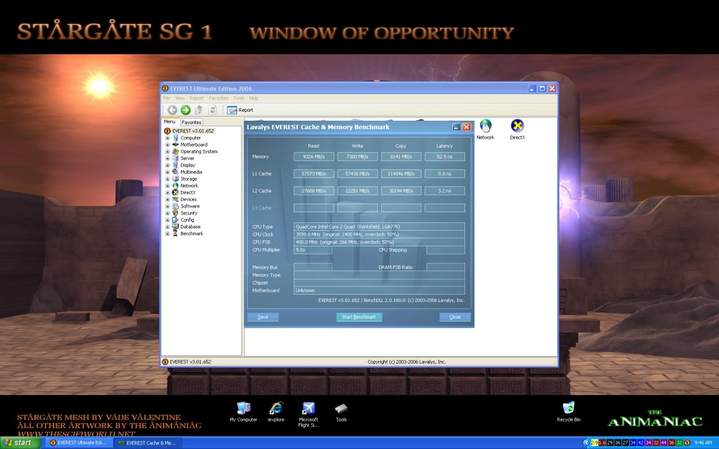Open the Windows Start menu
The width and height of the screenshot is (719, 449).
pyautogui.click(x=20, y=443)
